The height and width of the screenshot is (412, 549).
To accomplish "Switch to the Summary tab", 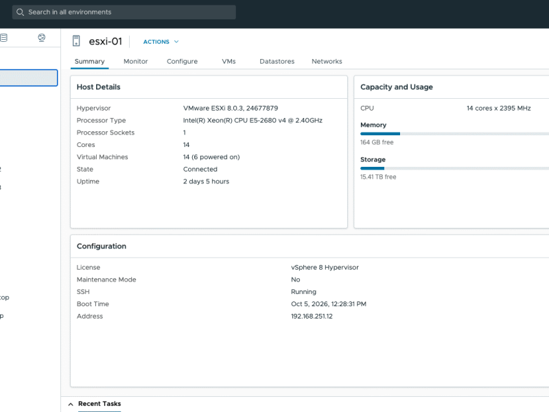I will (90, 61).
